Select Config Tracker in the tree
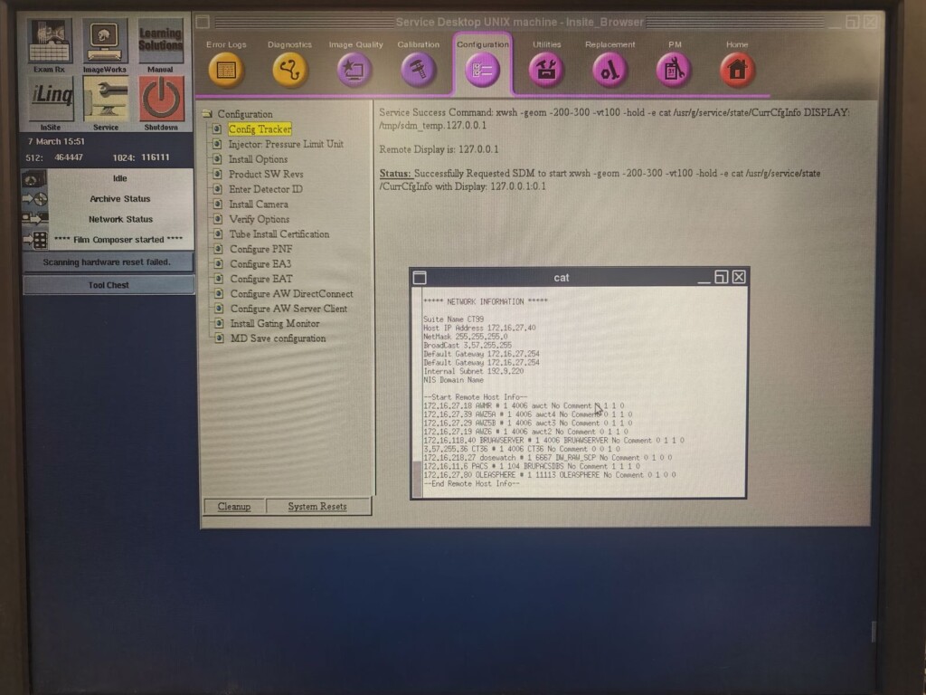Image resolution: width=926 pixels, height=695 pixels. pyautogui.click(x=260, y=129)
